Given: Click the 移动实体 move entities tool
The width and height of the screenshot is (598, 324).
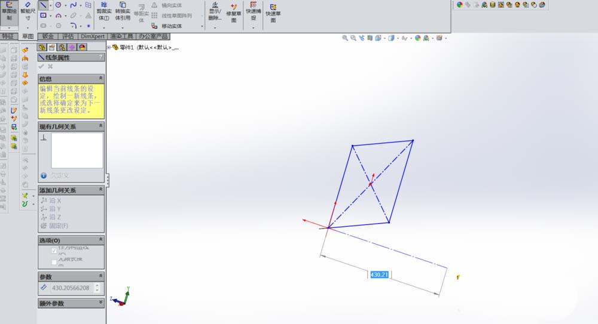Looking at the screenshot, I should click(x=167, y=26).
